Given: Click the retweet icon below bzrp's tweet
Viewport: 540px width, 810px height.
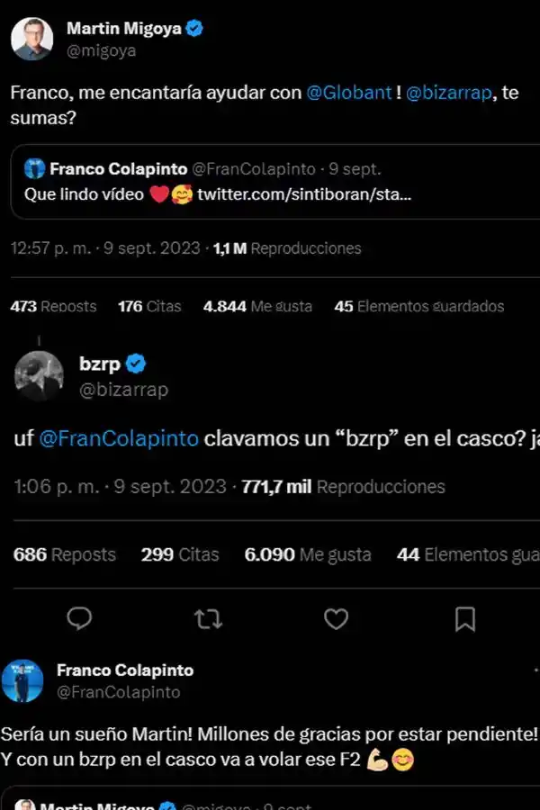Looking at the screenshot, I should pos(207,620).
